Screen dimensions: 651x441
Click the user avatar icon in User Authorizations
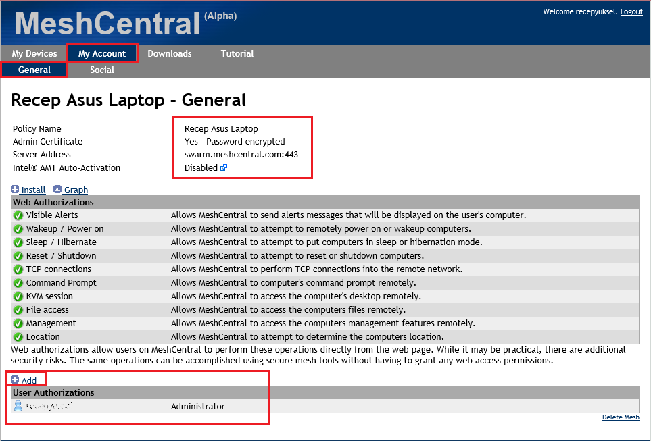pyautogui.click(x=18, y=406)
